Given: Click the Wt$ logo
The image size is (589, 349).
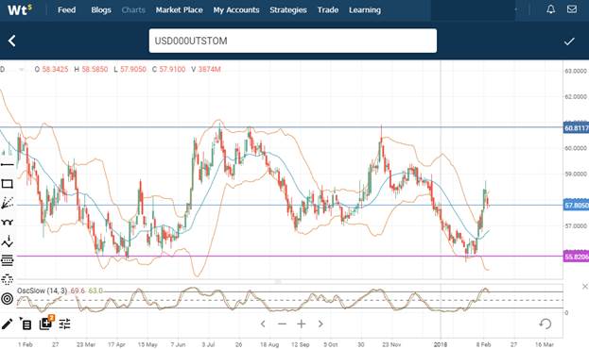Looking at the screenshot, I should click(20, 9).
